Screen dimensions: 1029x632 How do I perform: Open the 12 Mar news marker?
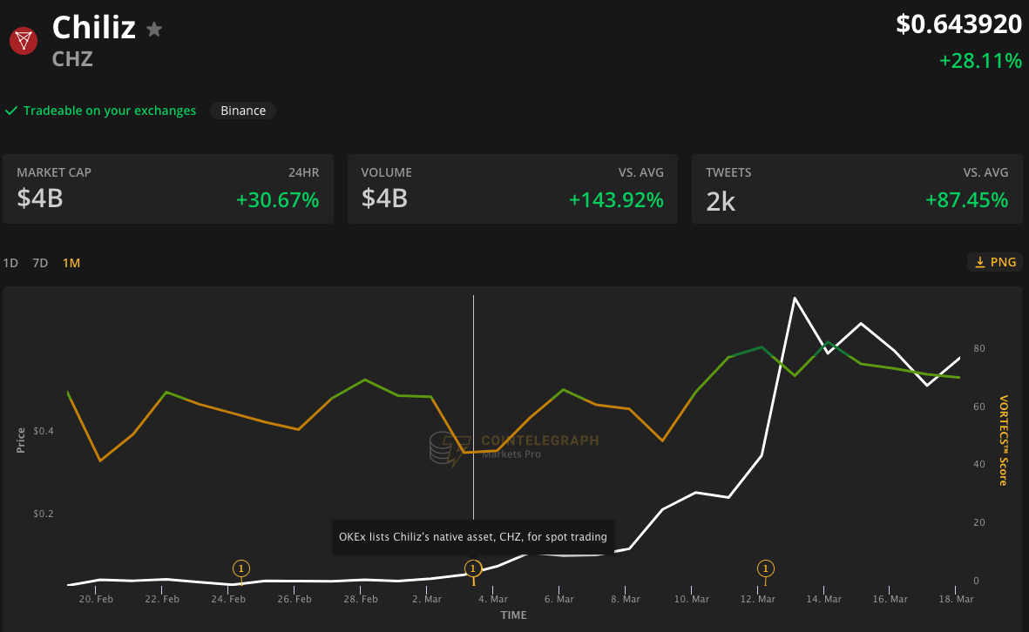(x=765, y=568)
